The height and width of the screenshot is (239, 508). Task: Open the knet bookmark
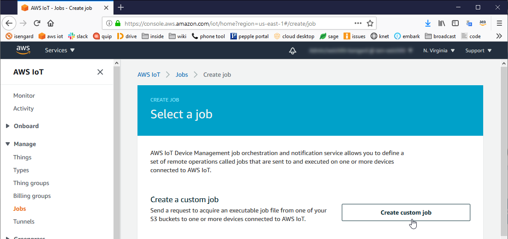(x=380, y=36)
